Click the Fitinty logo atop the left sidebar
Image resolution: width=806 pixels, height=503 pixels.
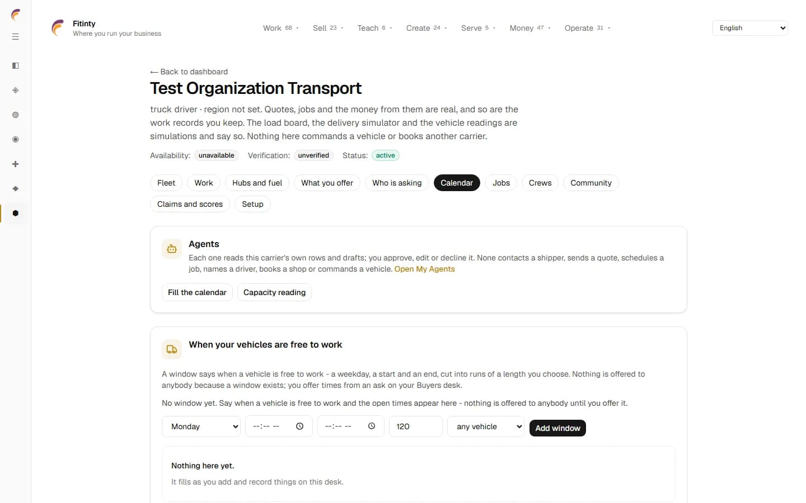pyautogui.click(x=16, y=15)
